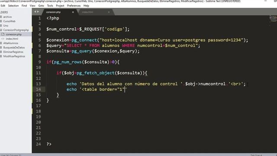
Task: Go to previous tab with left arrow
Action: tap(35, 12)
